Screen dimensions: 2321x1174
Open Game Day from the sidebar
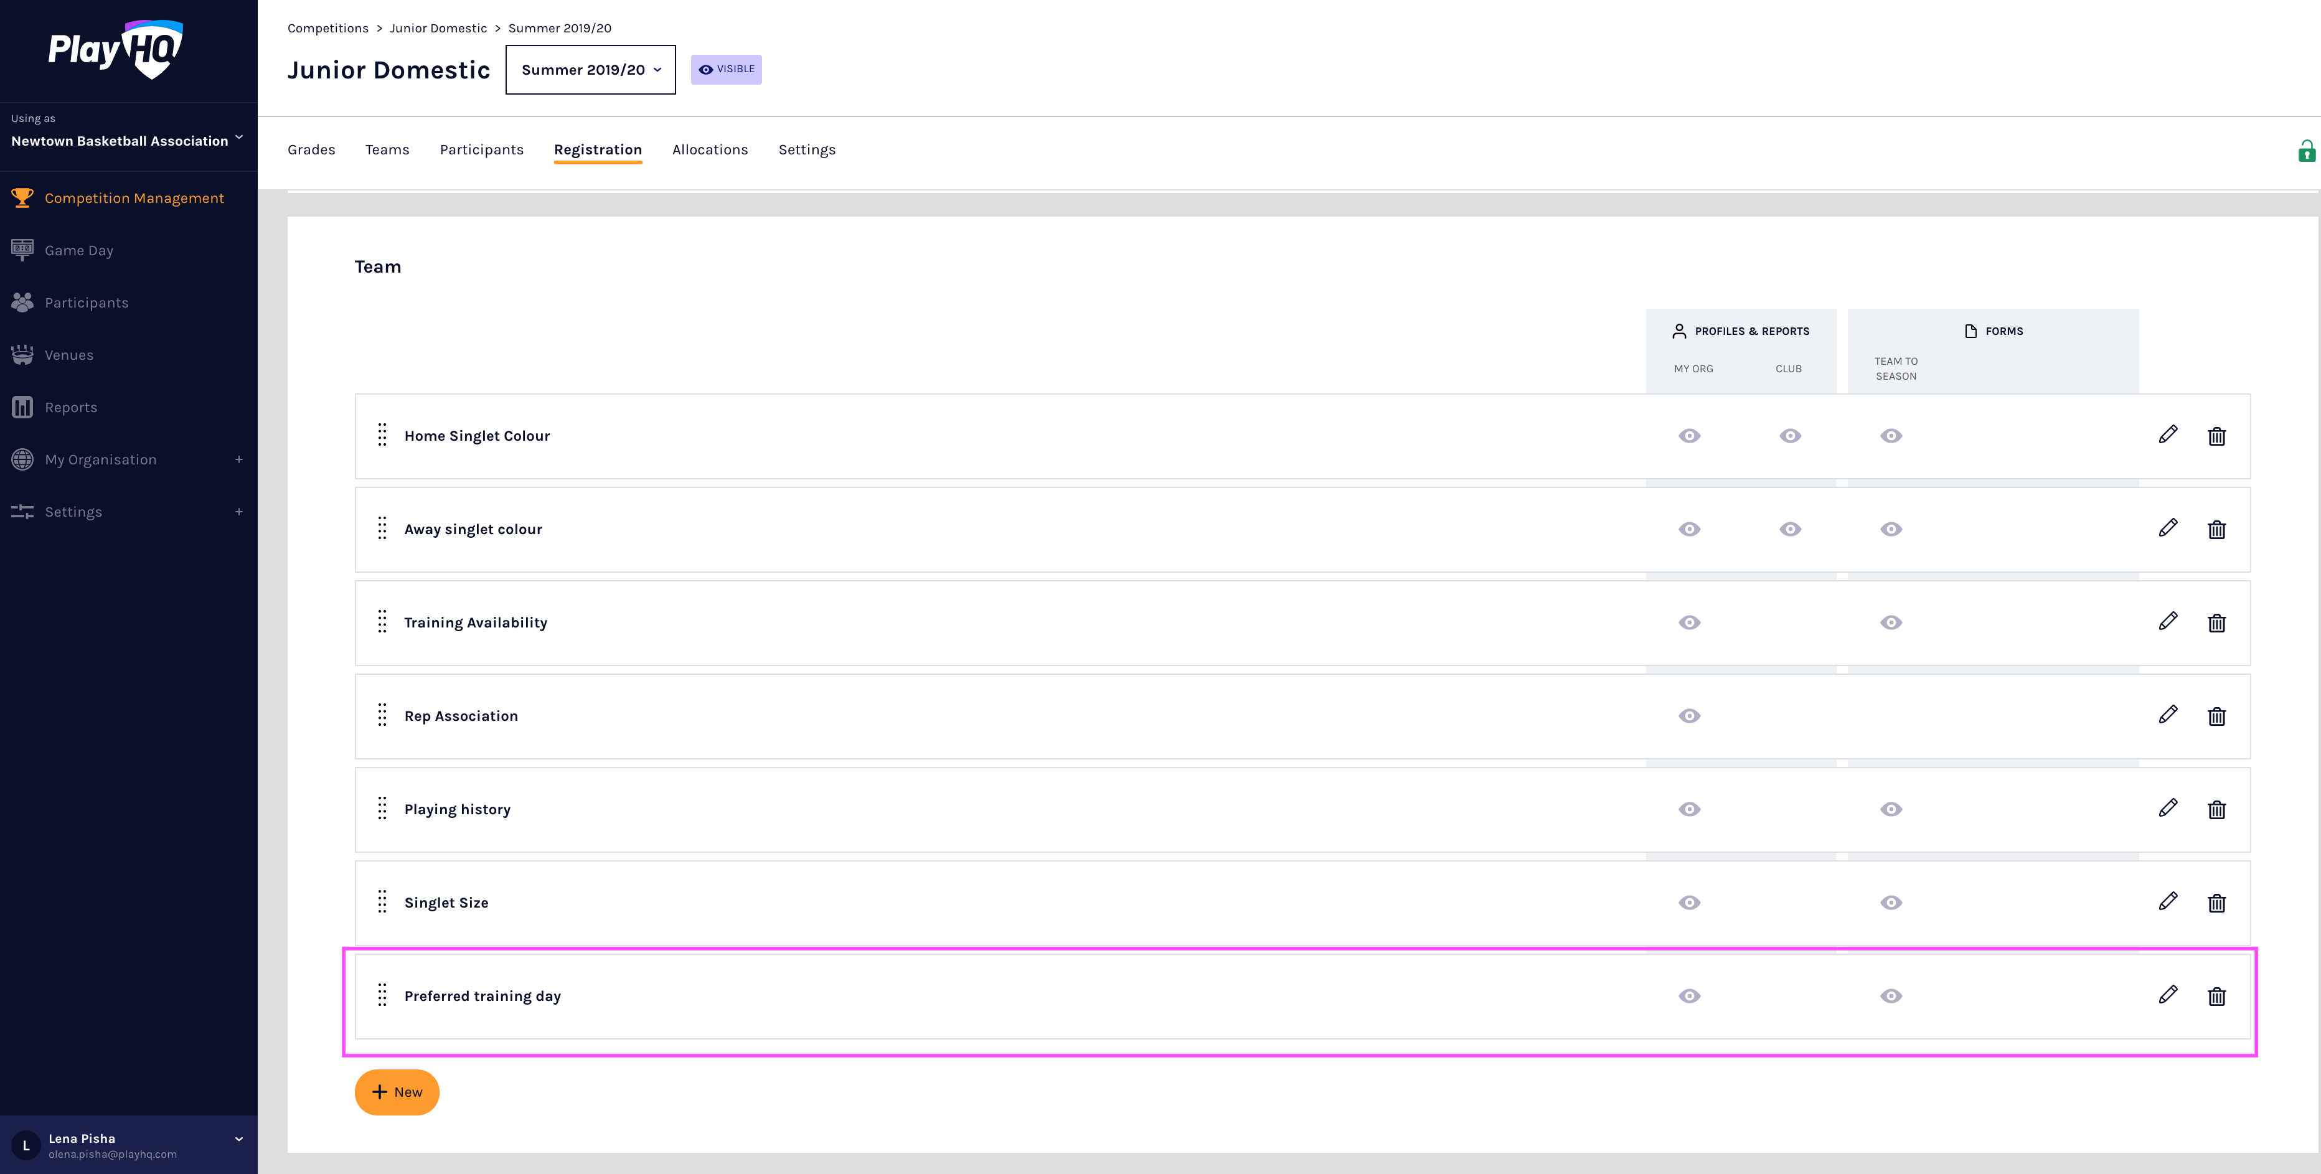click(x=79, y=250)
